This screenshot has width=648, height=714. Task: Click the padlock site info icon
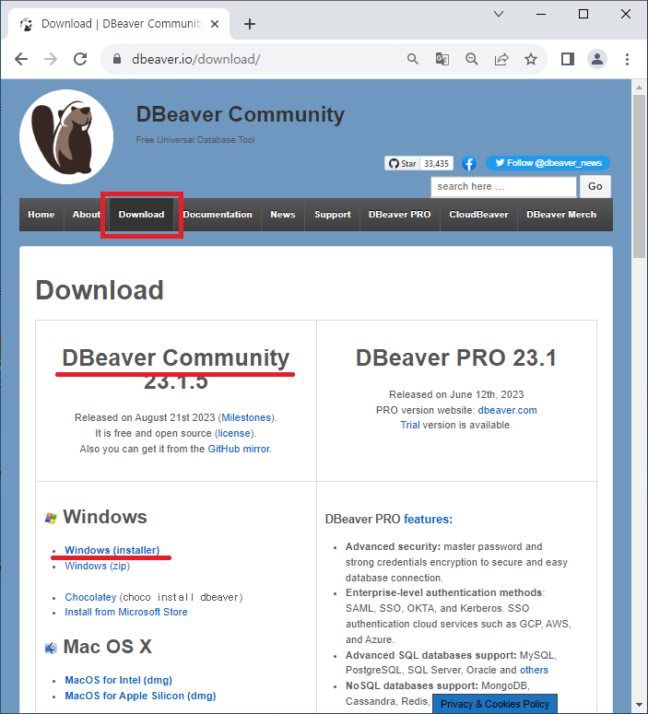pyautogui.click(x=117, y=59)
